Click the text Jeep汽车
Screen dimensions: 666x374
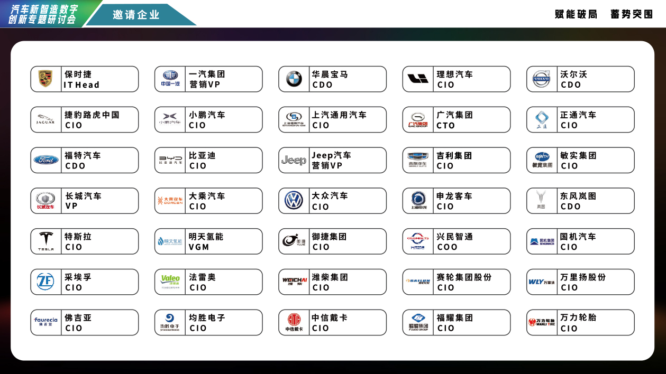331,155
